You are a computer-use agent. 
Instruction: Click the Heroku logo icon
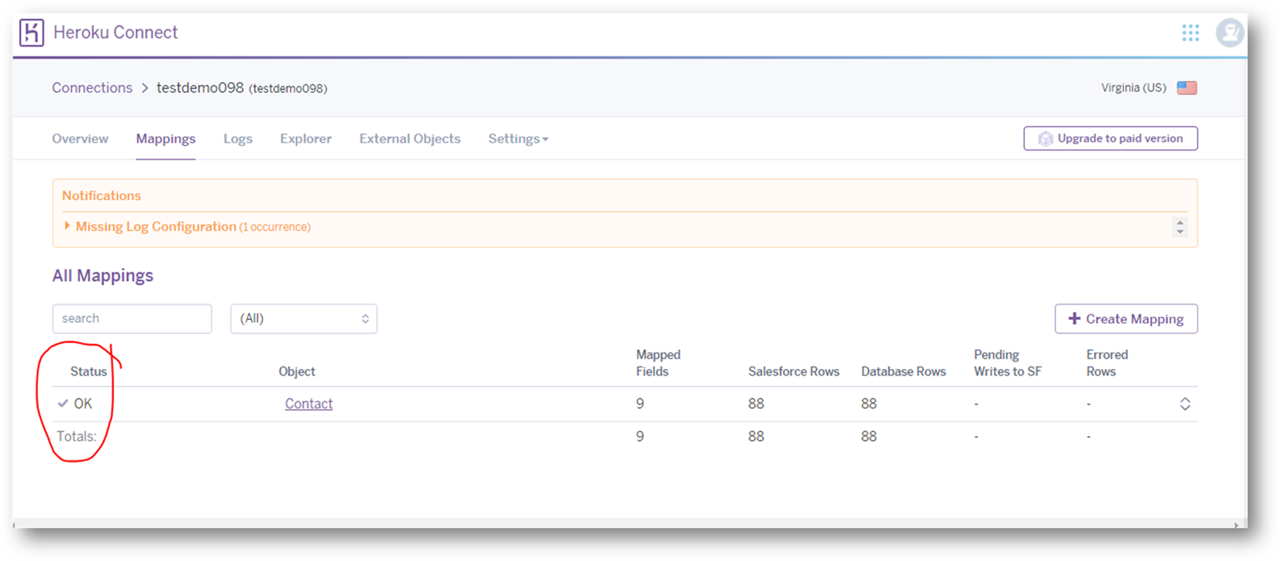(x=32, y=33)
